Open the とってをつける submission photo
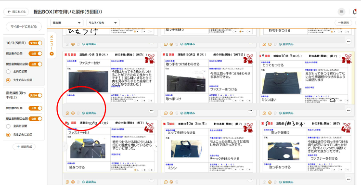The height and width of the screenshot is (192, 361). tap(282, 83)
